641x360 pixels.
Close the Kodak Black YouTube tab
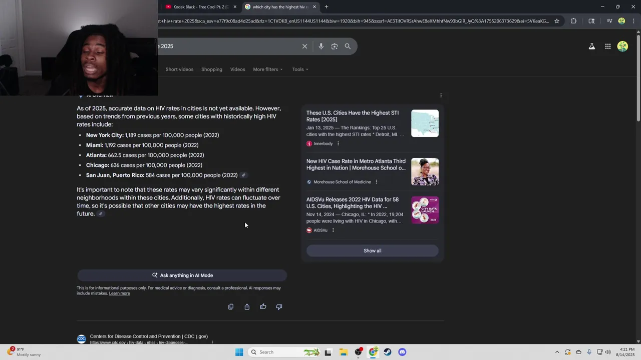(235, 7)
